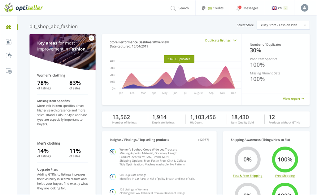This screenshot has width=317, height=195.
Task: Click the optiseller logo
Action: pos(24,8)
